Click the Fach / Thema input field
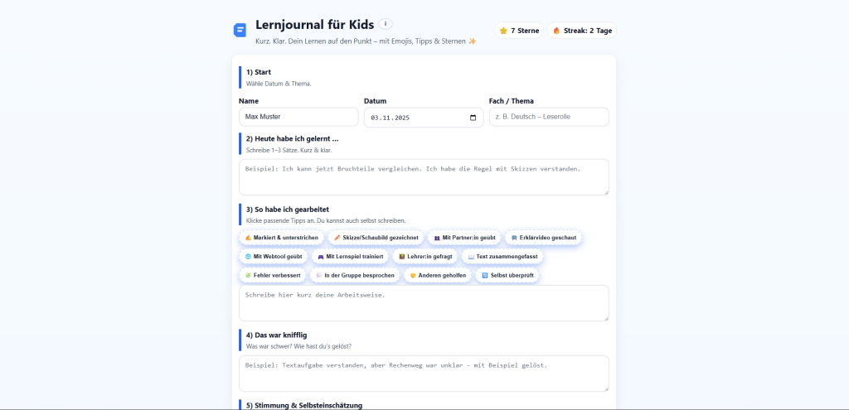This screenshot has width=849, height=410. pos(549,118)
